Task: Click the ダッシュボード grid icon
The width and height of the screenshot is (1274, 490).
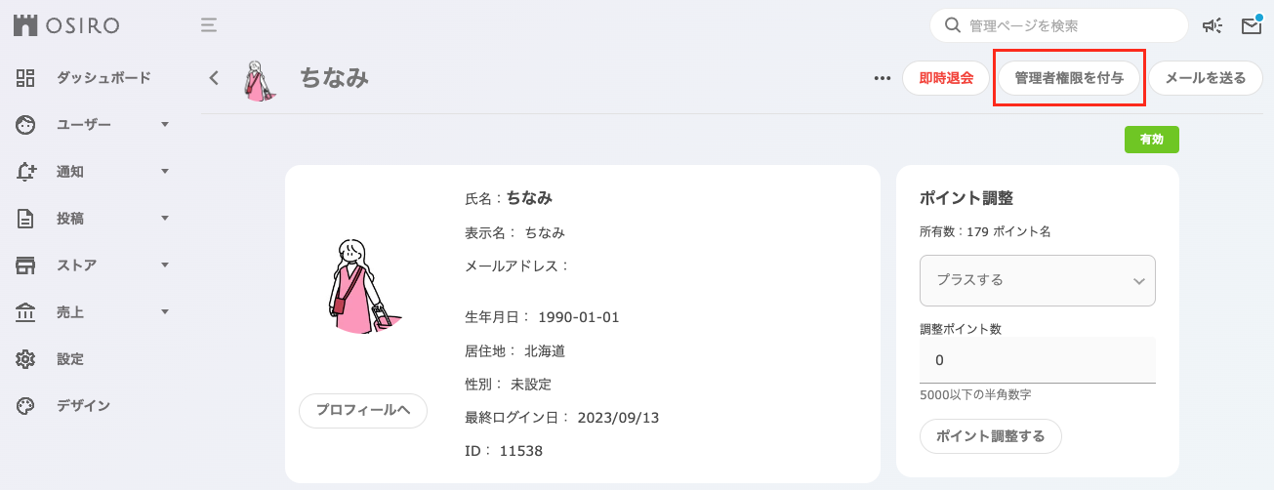Action: 26,78
